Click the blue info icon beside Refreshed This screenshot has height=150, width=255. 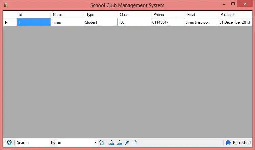coord(228,143)
